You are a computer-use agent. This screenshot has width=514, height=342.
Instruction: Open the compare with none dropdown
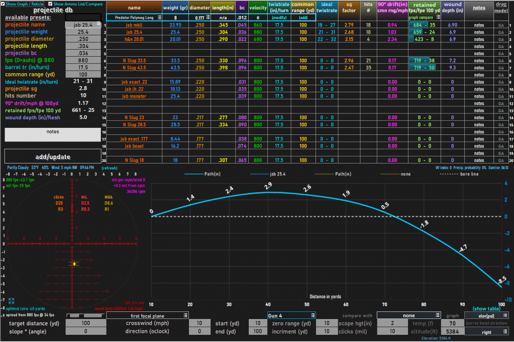[437, 315]
